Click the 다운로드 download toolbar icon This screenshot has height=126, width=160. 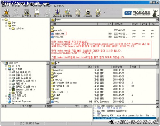tap(57, 13)
